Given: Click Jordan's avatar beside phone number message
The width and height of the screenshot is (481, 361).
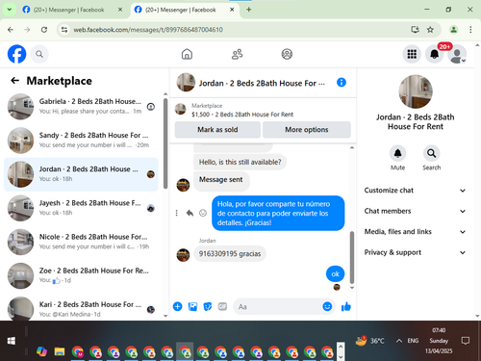Looking at the screenshot, I should [x=183, y=255].
